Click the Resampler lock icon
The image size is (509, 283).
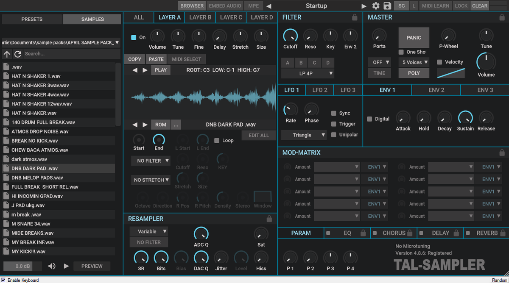pyautogui.click(x=269, y=219)
